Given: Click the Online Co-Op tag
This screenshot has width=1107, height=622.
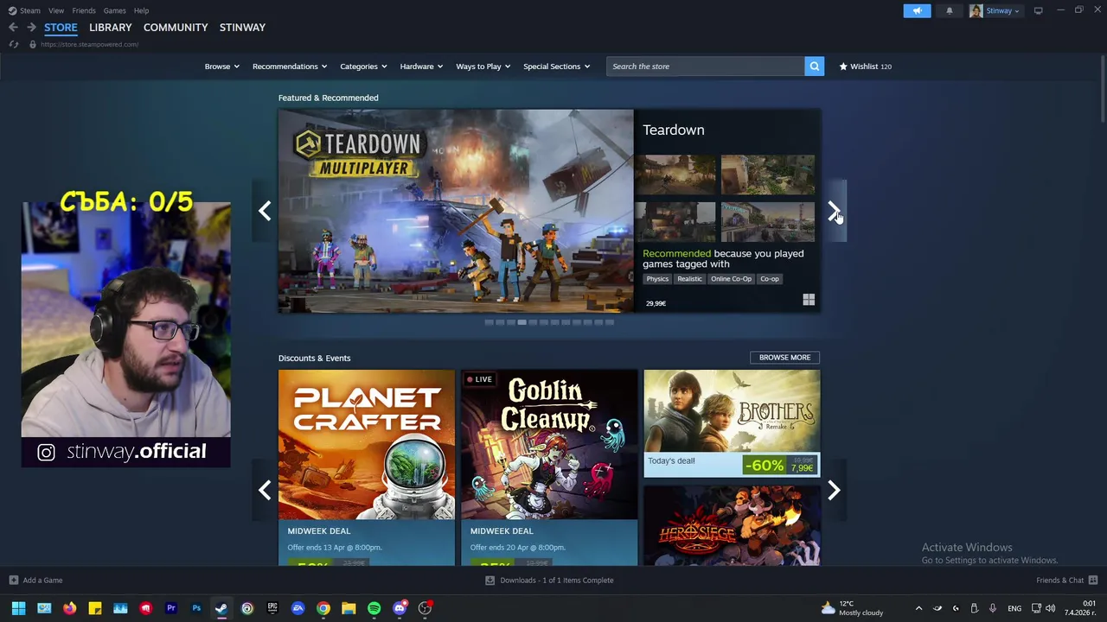Looking at the screenshot, I should [731, 279].
